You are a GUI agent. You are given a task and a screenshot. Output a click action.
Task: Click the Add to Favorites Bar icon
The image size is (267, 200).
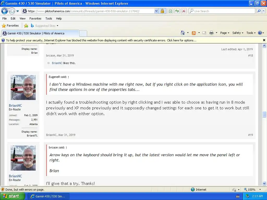tap(26, 26)
